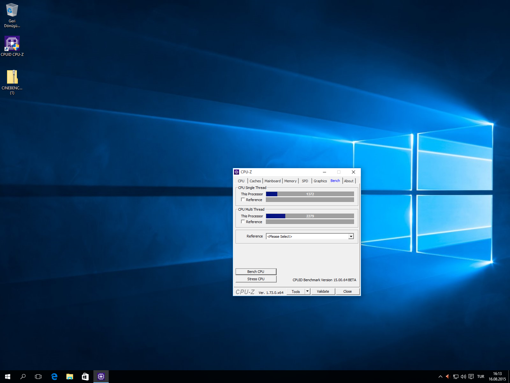The height and width of the screenshot is (383, 510).
Task: Go to the Graphics tab
Action: (320, 181)
